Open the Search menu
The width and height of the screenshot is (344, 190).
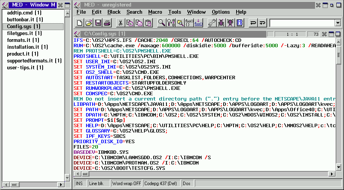coord(134,12)
